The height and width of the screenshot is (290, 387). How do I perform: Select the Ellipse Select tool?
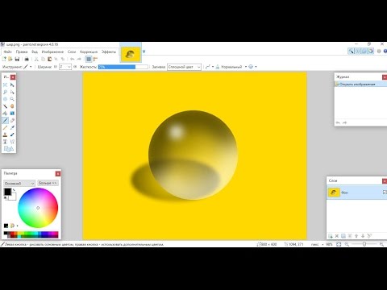point(5,99)
